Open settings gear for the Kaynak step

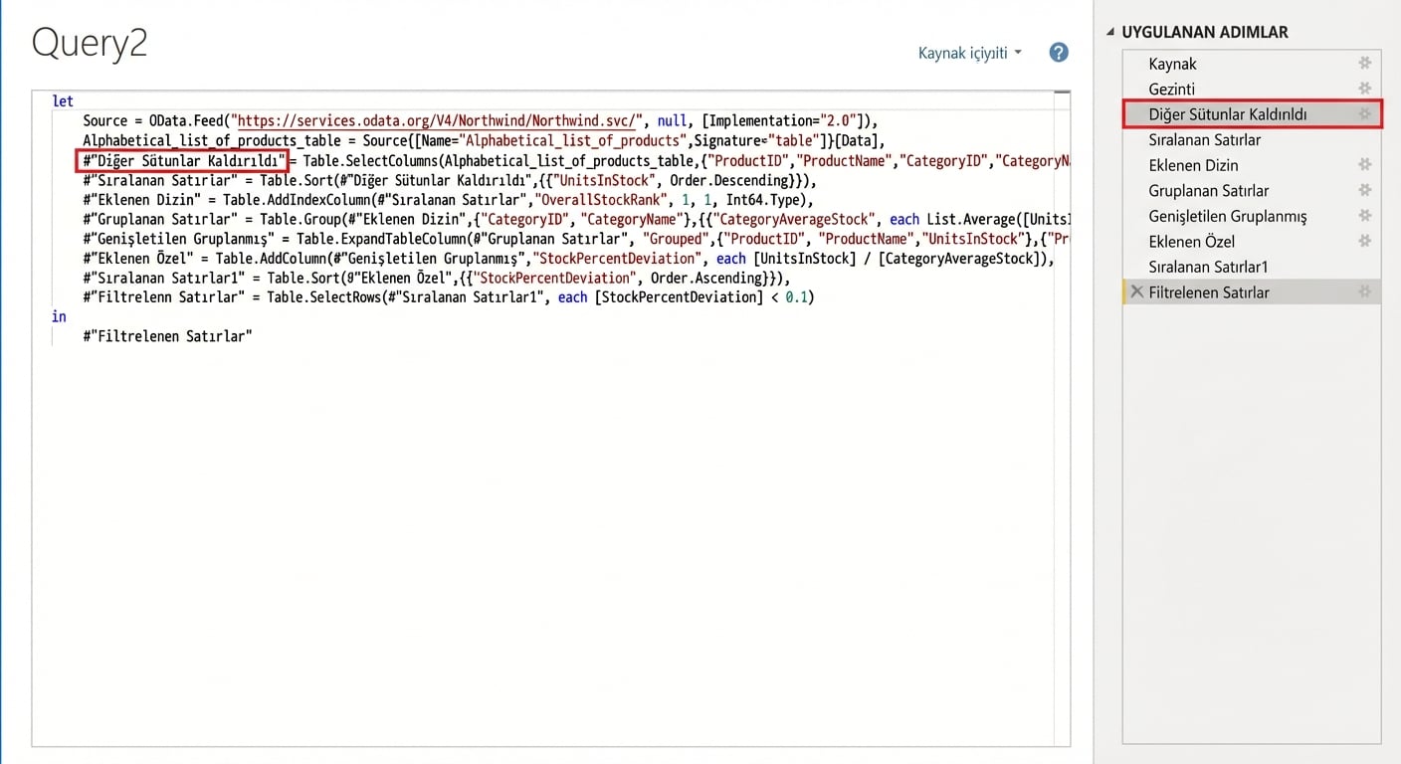(1365, 63)
